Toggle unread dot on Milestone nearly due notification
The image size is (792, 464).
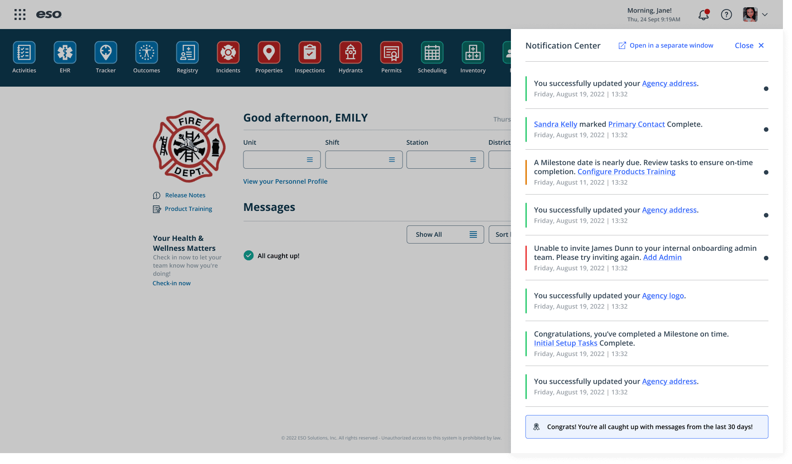(766, 172)
